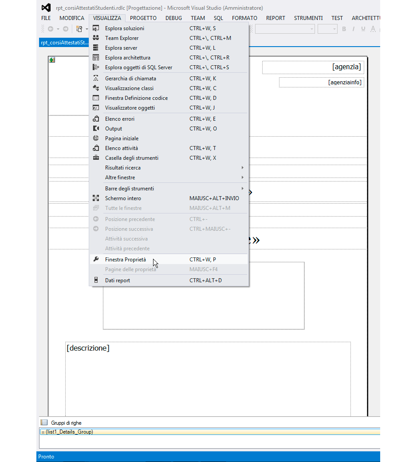This screenshot has width=417, height=462.
Task: Expand the Risultati ricerca submenu
Action: click(x=242, y=167)
